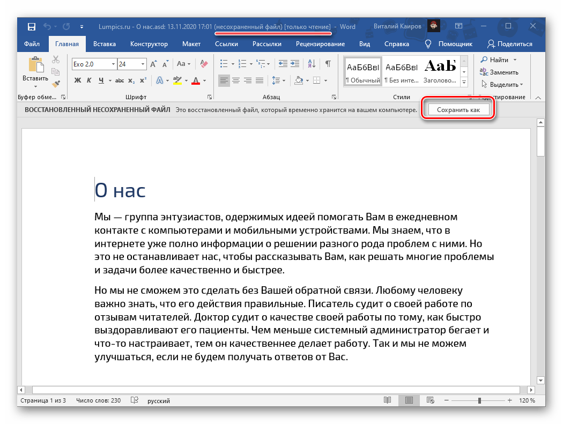Image resolution: width=563 pixels, height=424 pixels.
Task: Toggle bold formatting (Ж)
Action: [x=78, y=81]
